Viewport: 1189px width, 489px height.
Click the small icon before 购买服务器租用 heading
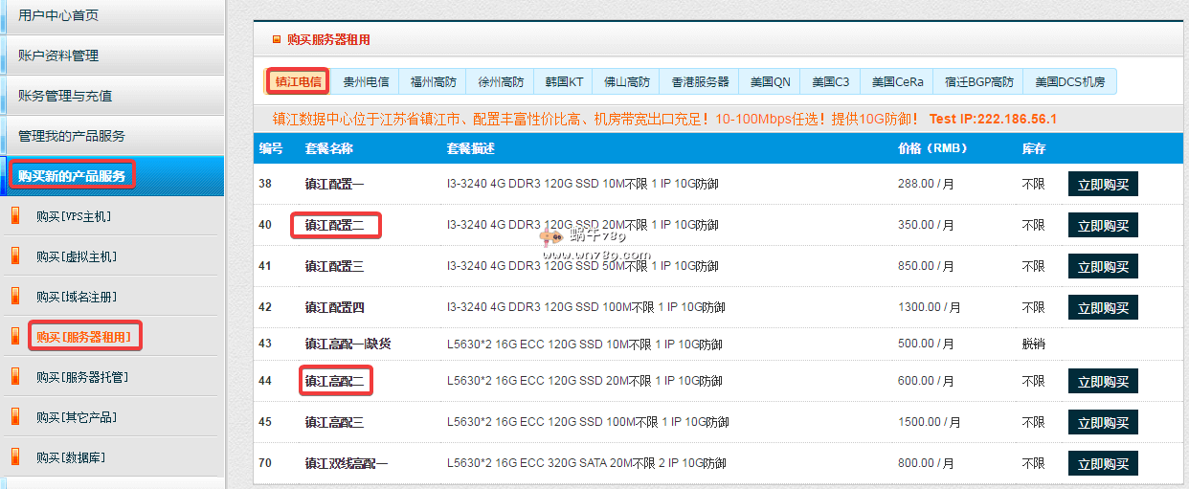277,39
